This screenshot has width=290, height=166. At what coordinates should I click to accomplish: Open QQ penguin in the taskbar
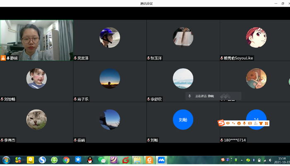(90, 160)
